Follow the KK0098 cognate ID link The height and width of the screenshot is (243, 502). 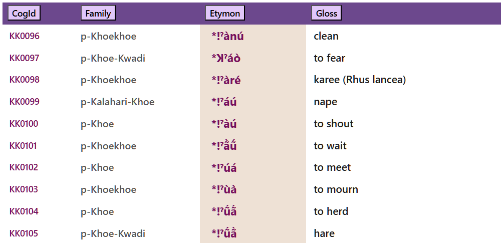coord(25,80)
